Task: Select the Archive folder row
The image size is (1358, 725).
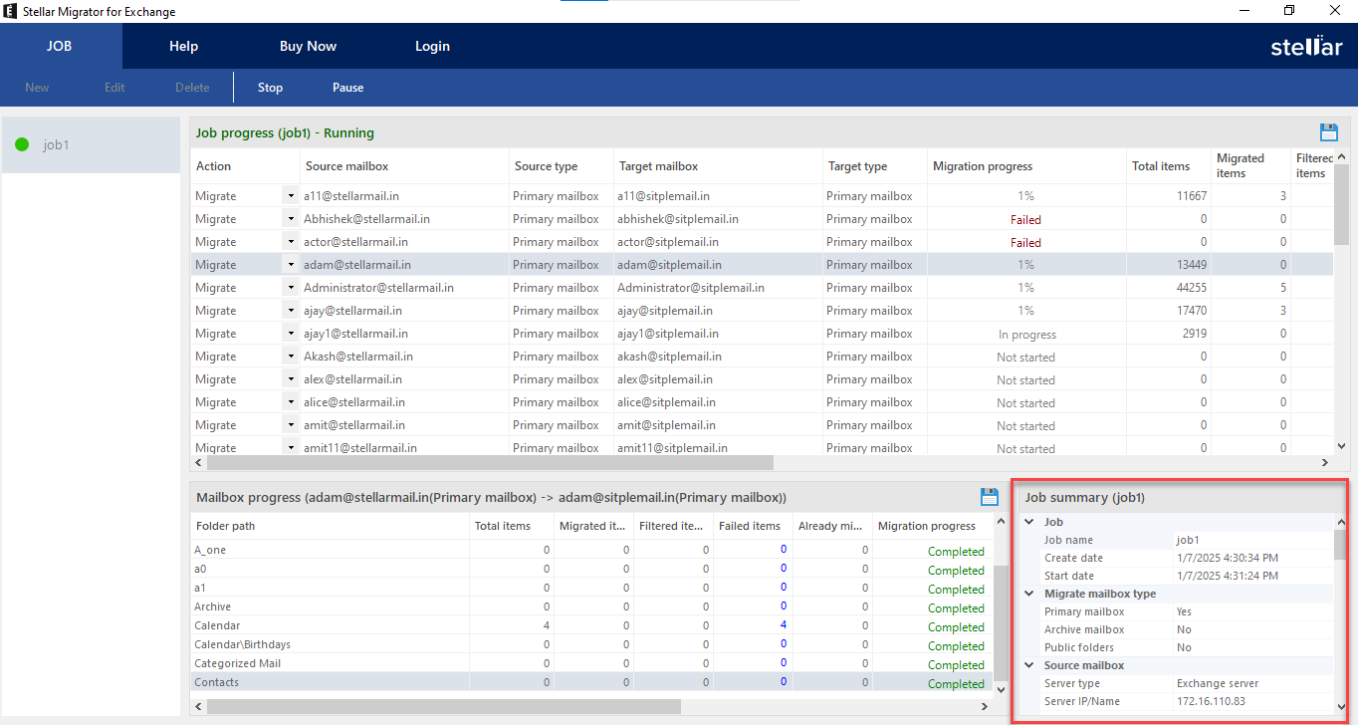Action: tap(591, 606)
